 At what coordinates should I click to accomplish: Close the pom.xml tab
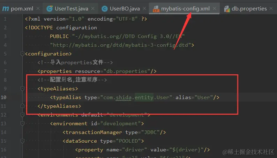click(x=38, y=8)
